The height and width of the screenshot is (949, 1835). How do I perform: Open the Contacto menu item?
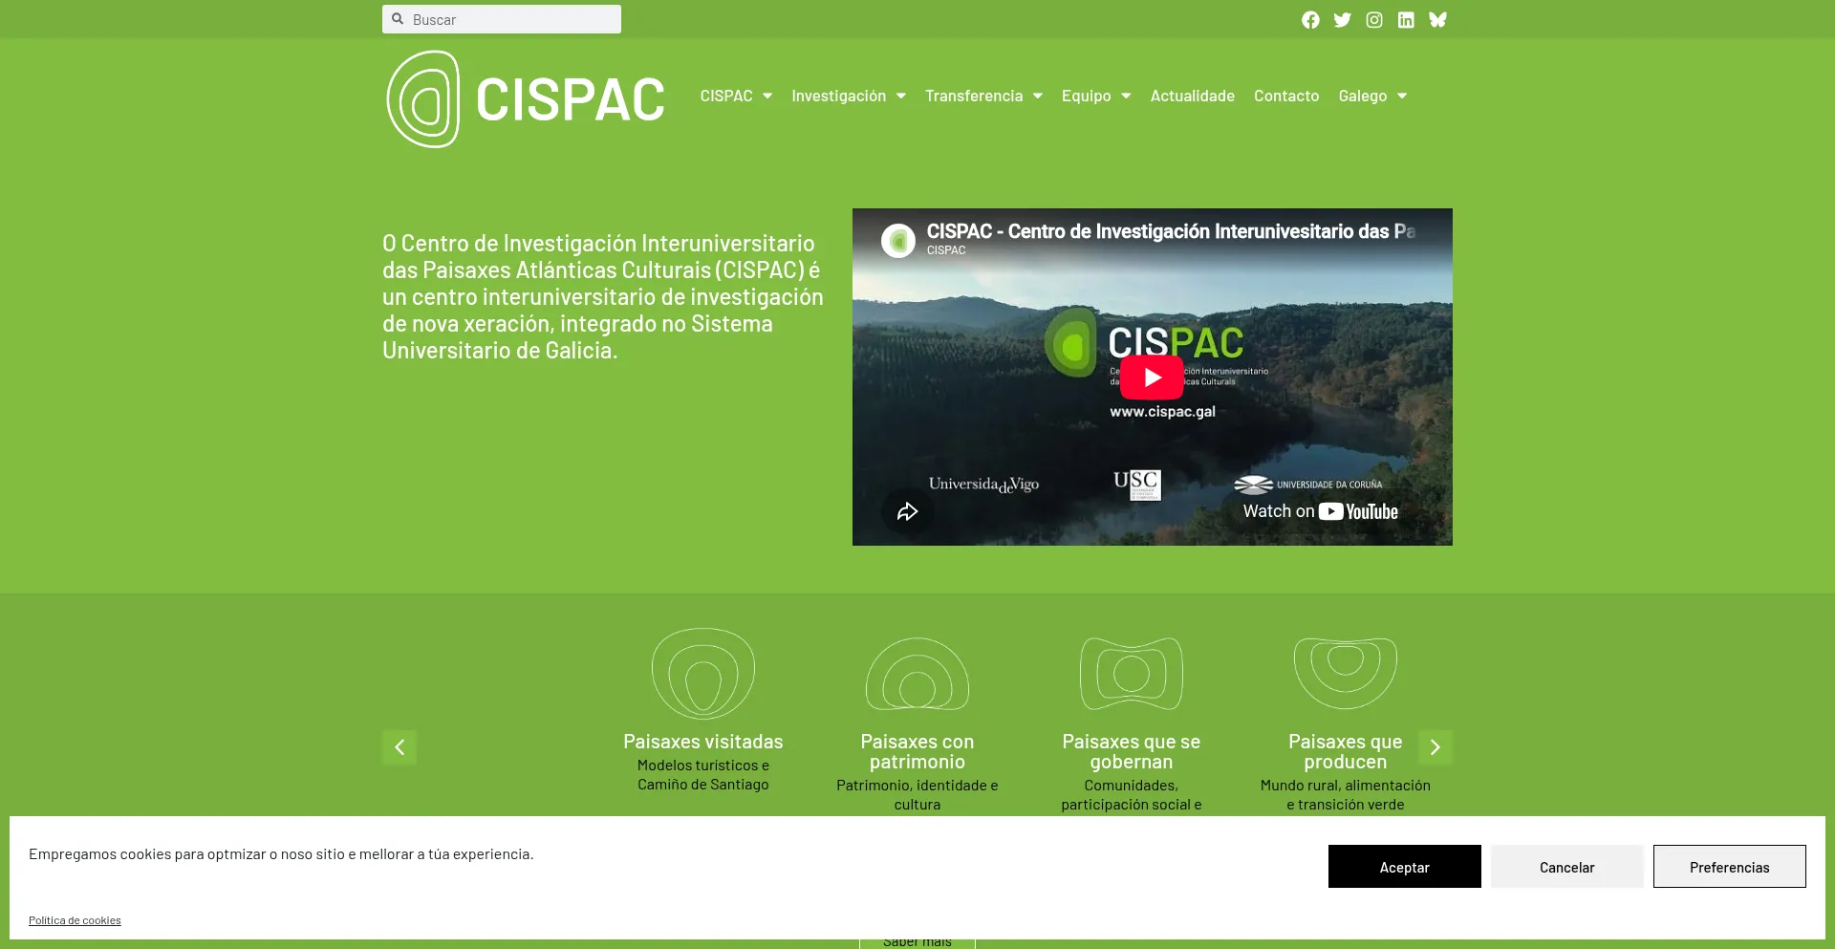(1286, 96)
